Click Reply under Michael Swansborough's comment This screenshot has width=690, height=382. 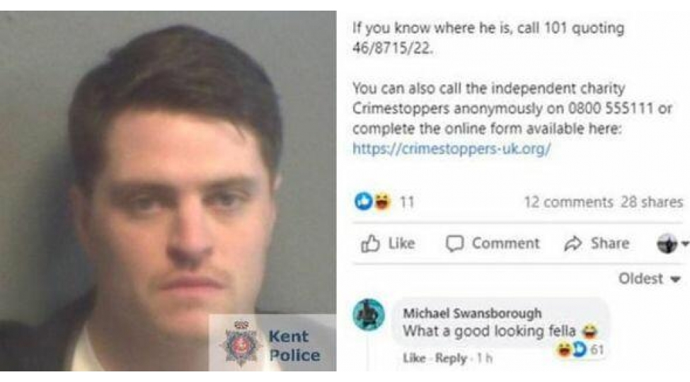(x=451, y=358)
